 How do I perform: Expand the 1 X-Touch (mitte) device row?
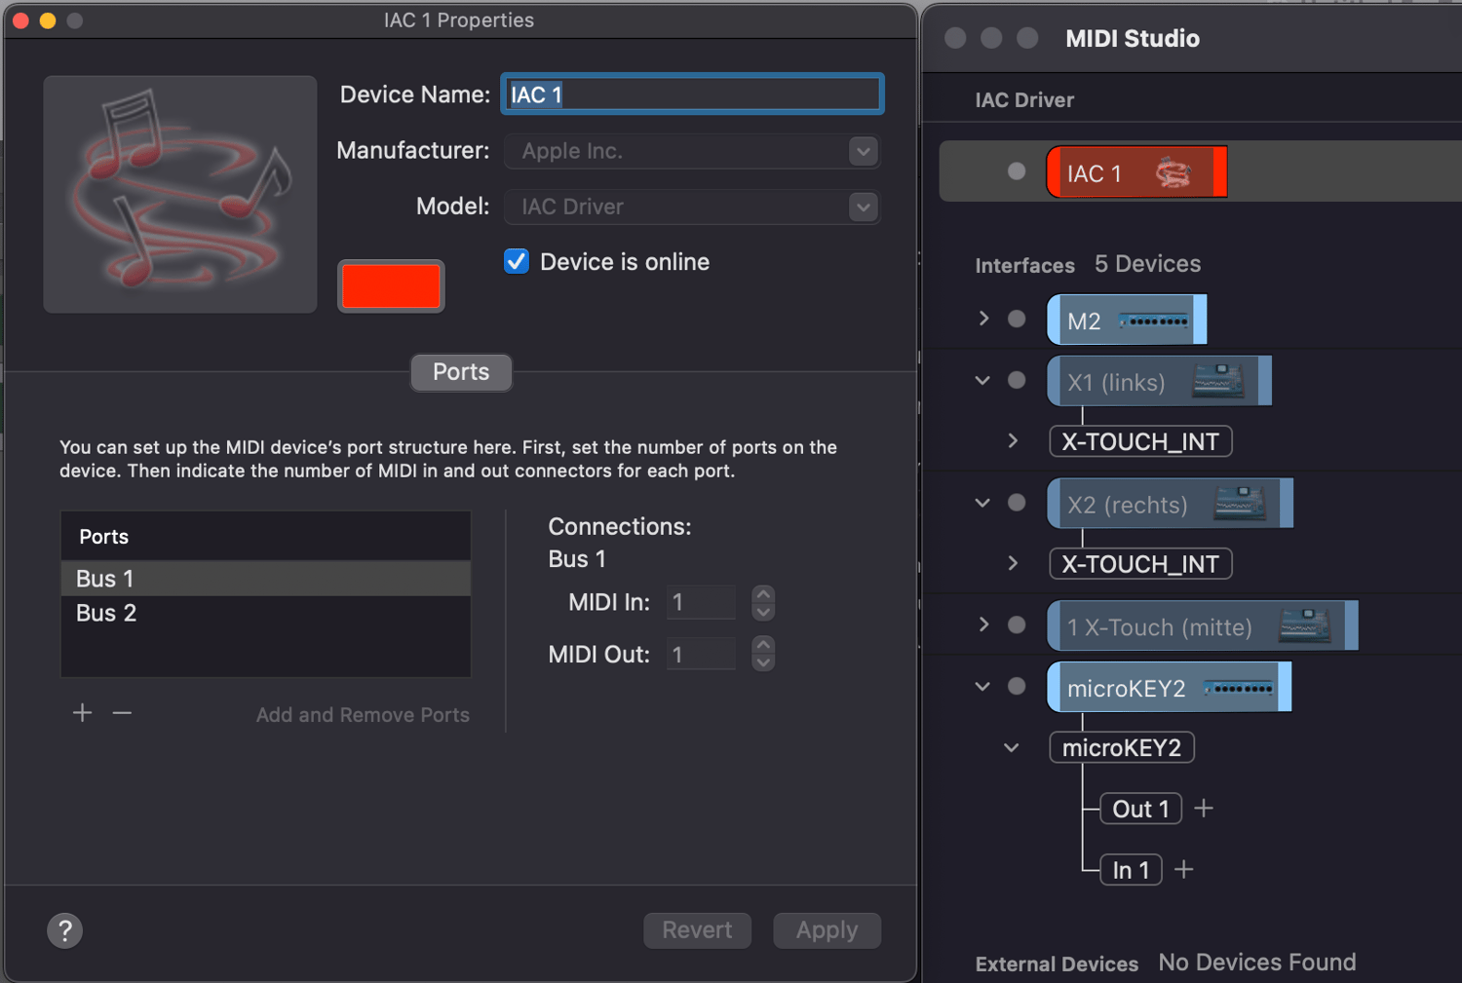[983, 624]
